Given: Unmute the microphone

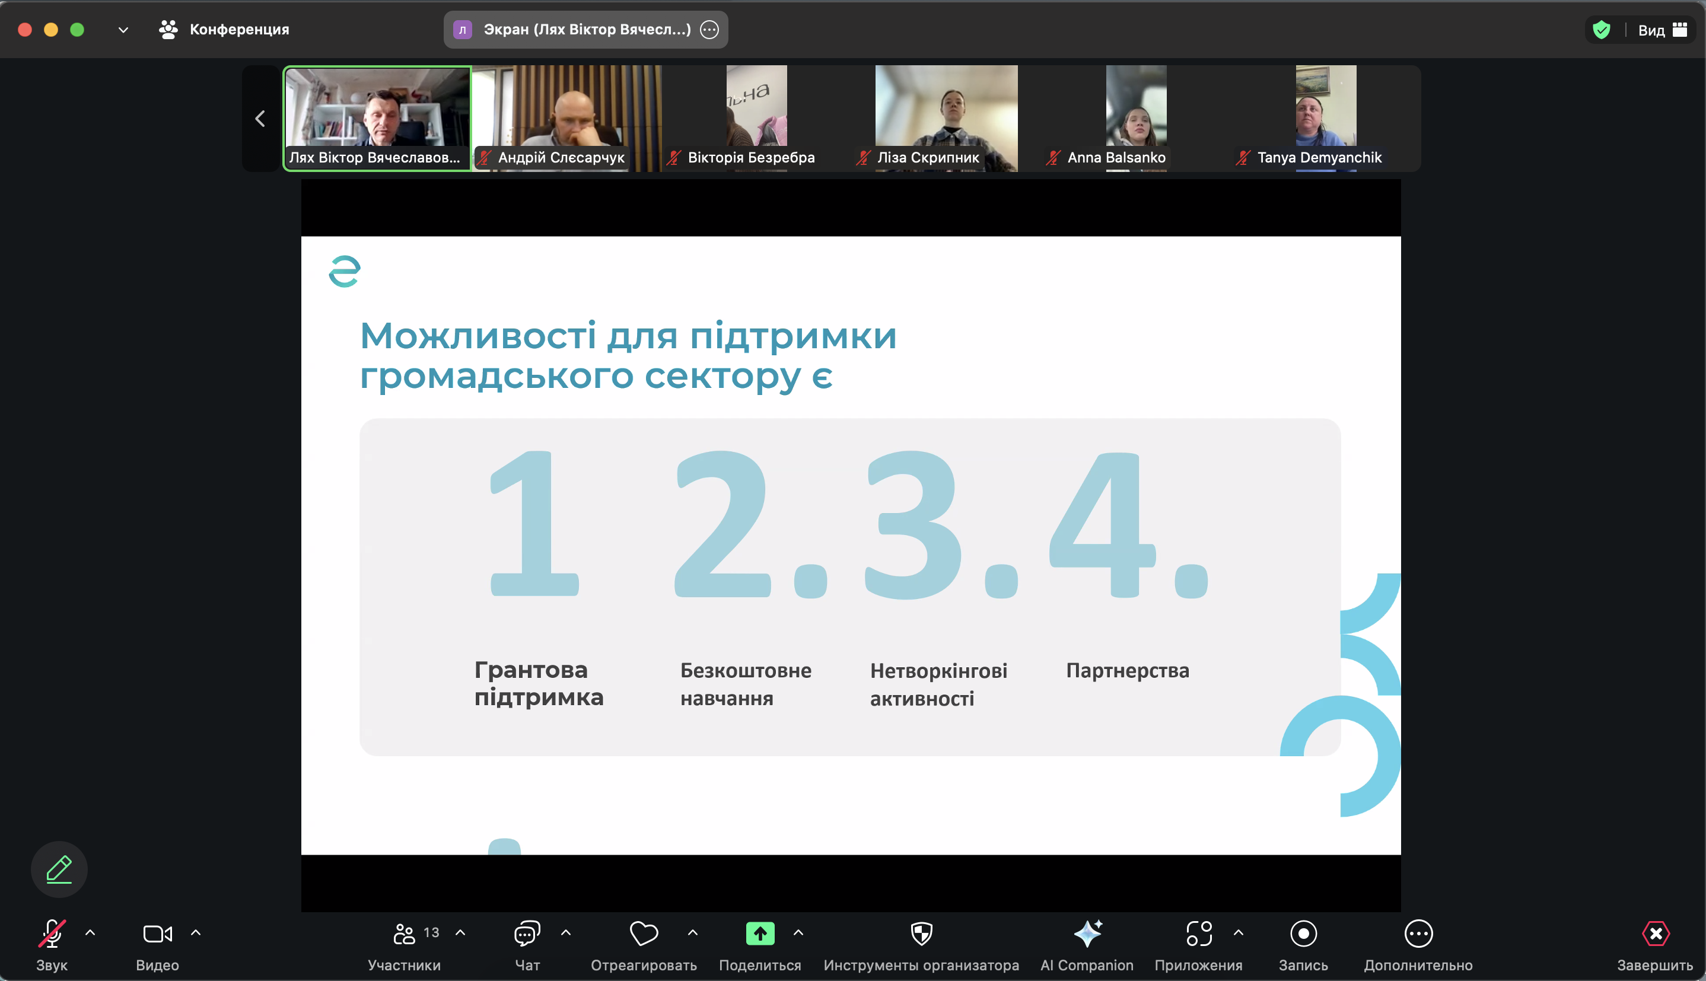Looking at the screenshot, I should tap(50, 933).
